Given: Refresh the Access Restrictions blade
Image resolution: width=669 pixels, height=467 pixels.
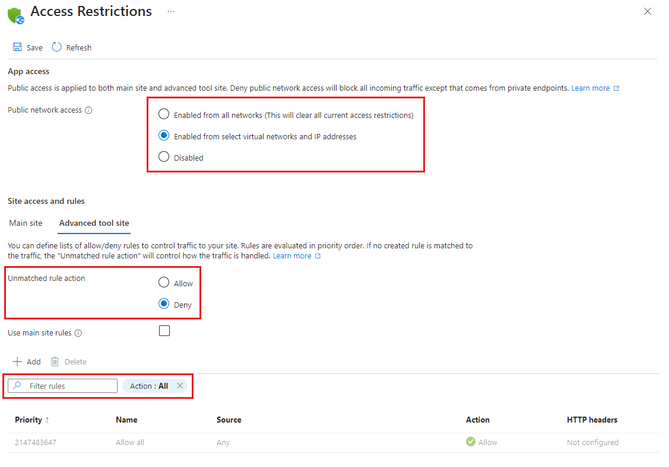Looking at the screenshot, I should [x=71, y=47].
